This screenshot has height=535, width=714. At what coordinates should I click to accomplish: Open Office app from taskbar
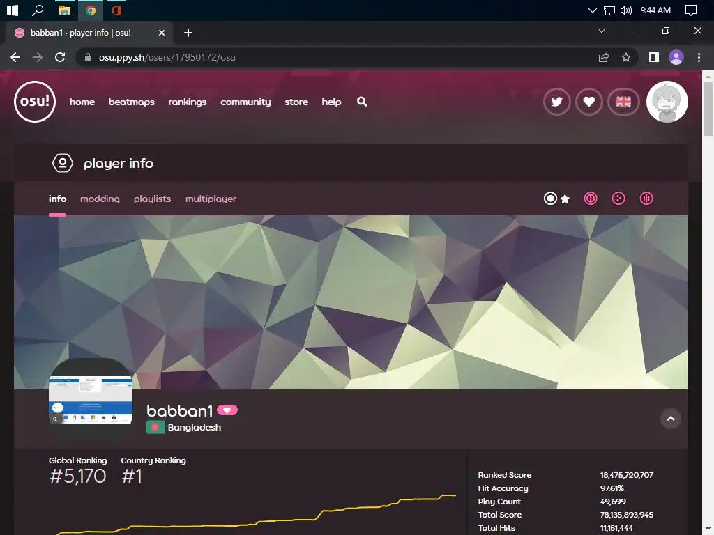pos(116,10)
